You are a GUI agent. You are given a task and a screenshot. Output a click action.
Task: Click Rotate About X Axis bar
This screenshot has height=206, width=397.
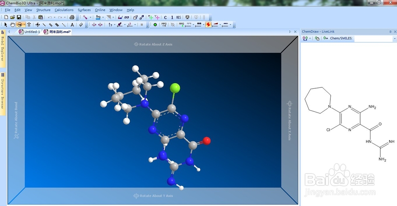(289, 120)
